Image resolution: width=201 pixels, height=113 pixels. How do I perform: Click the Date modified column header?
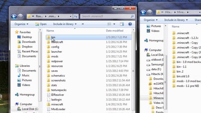115,31
